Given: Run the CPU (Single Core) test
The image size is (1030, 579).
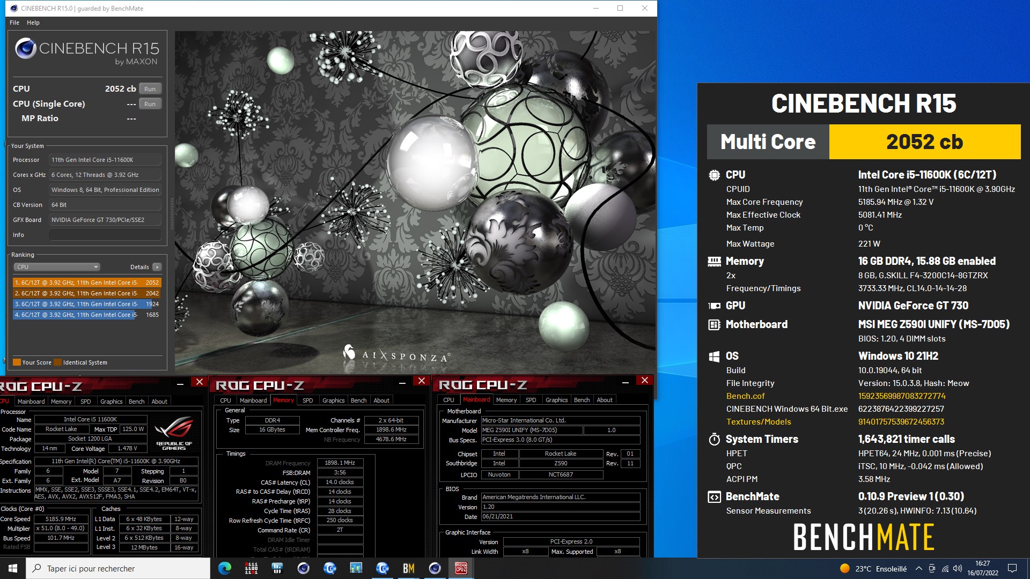Looking at the screenshot, I should click(150, 104).
